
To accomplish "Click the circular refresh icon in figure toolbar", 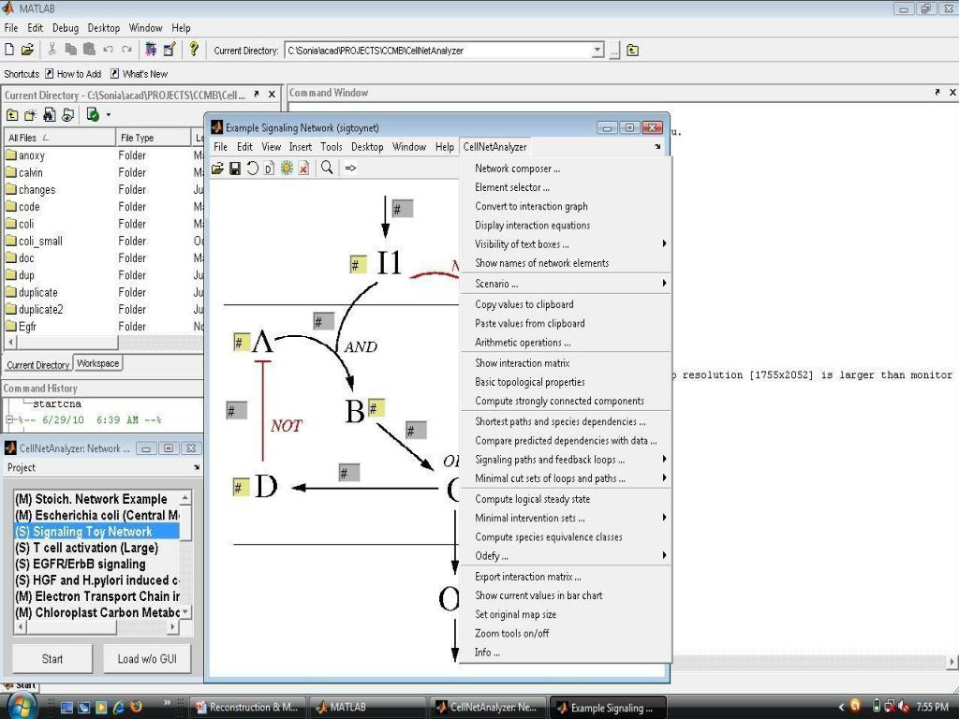I will (252, 169).
